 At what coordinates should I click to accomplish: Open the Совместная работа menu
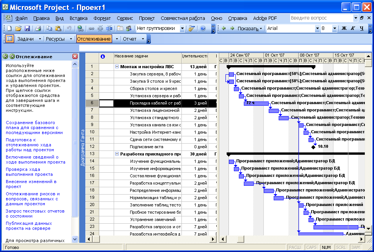pos(183,18)
